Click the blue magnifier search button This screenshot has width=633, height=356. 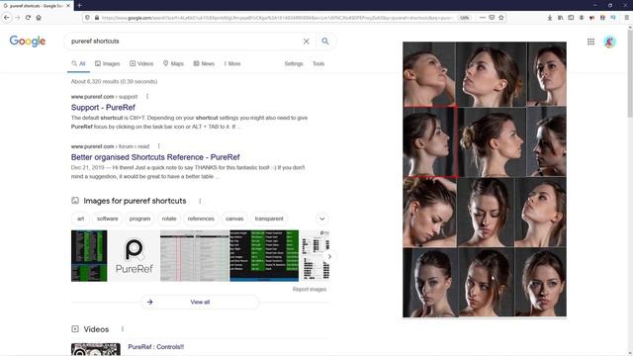click(325, 42)
